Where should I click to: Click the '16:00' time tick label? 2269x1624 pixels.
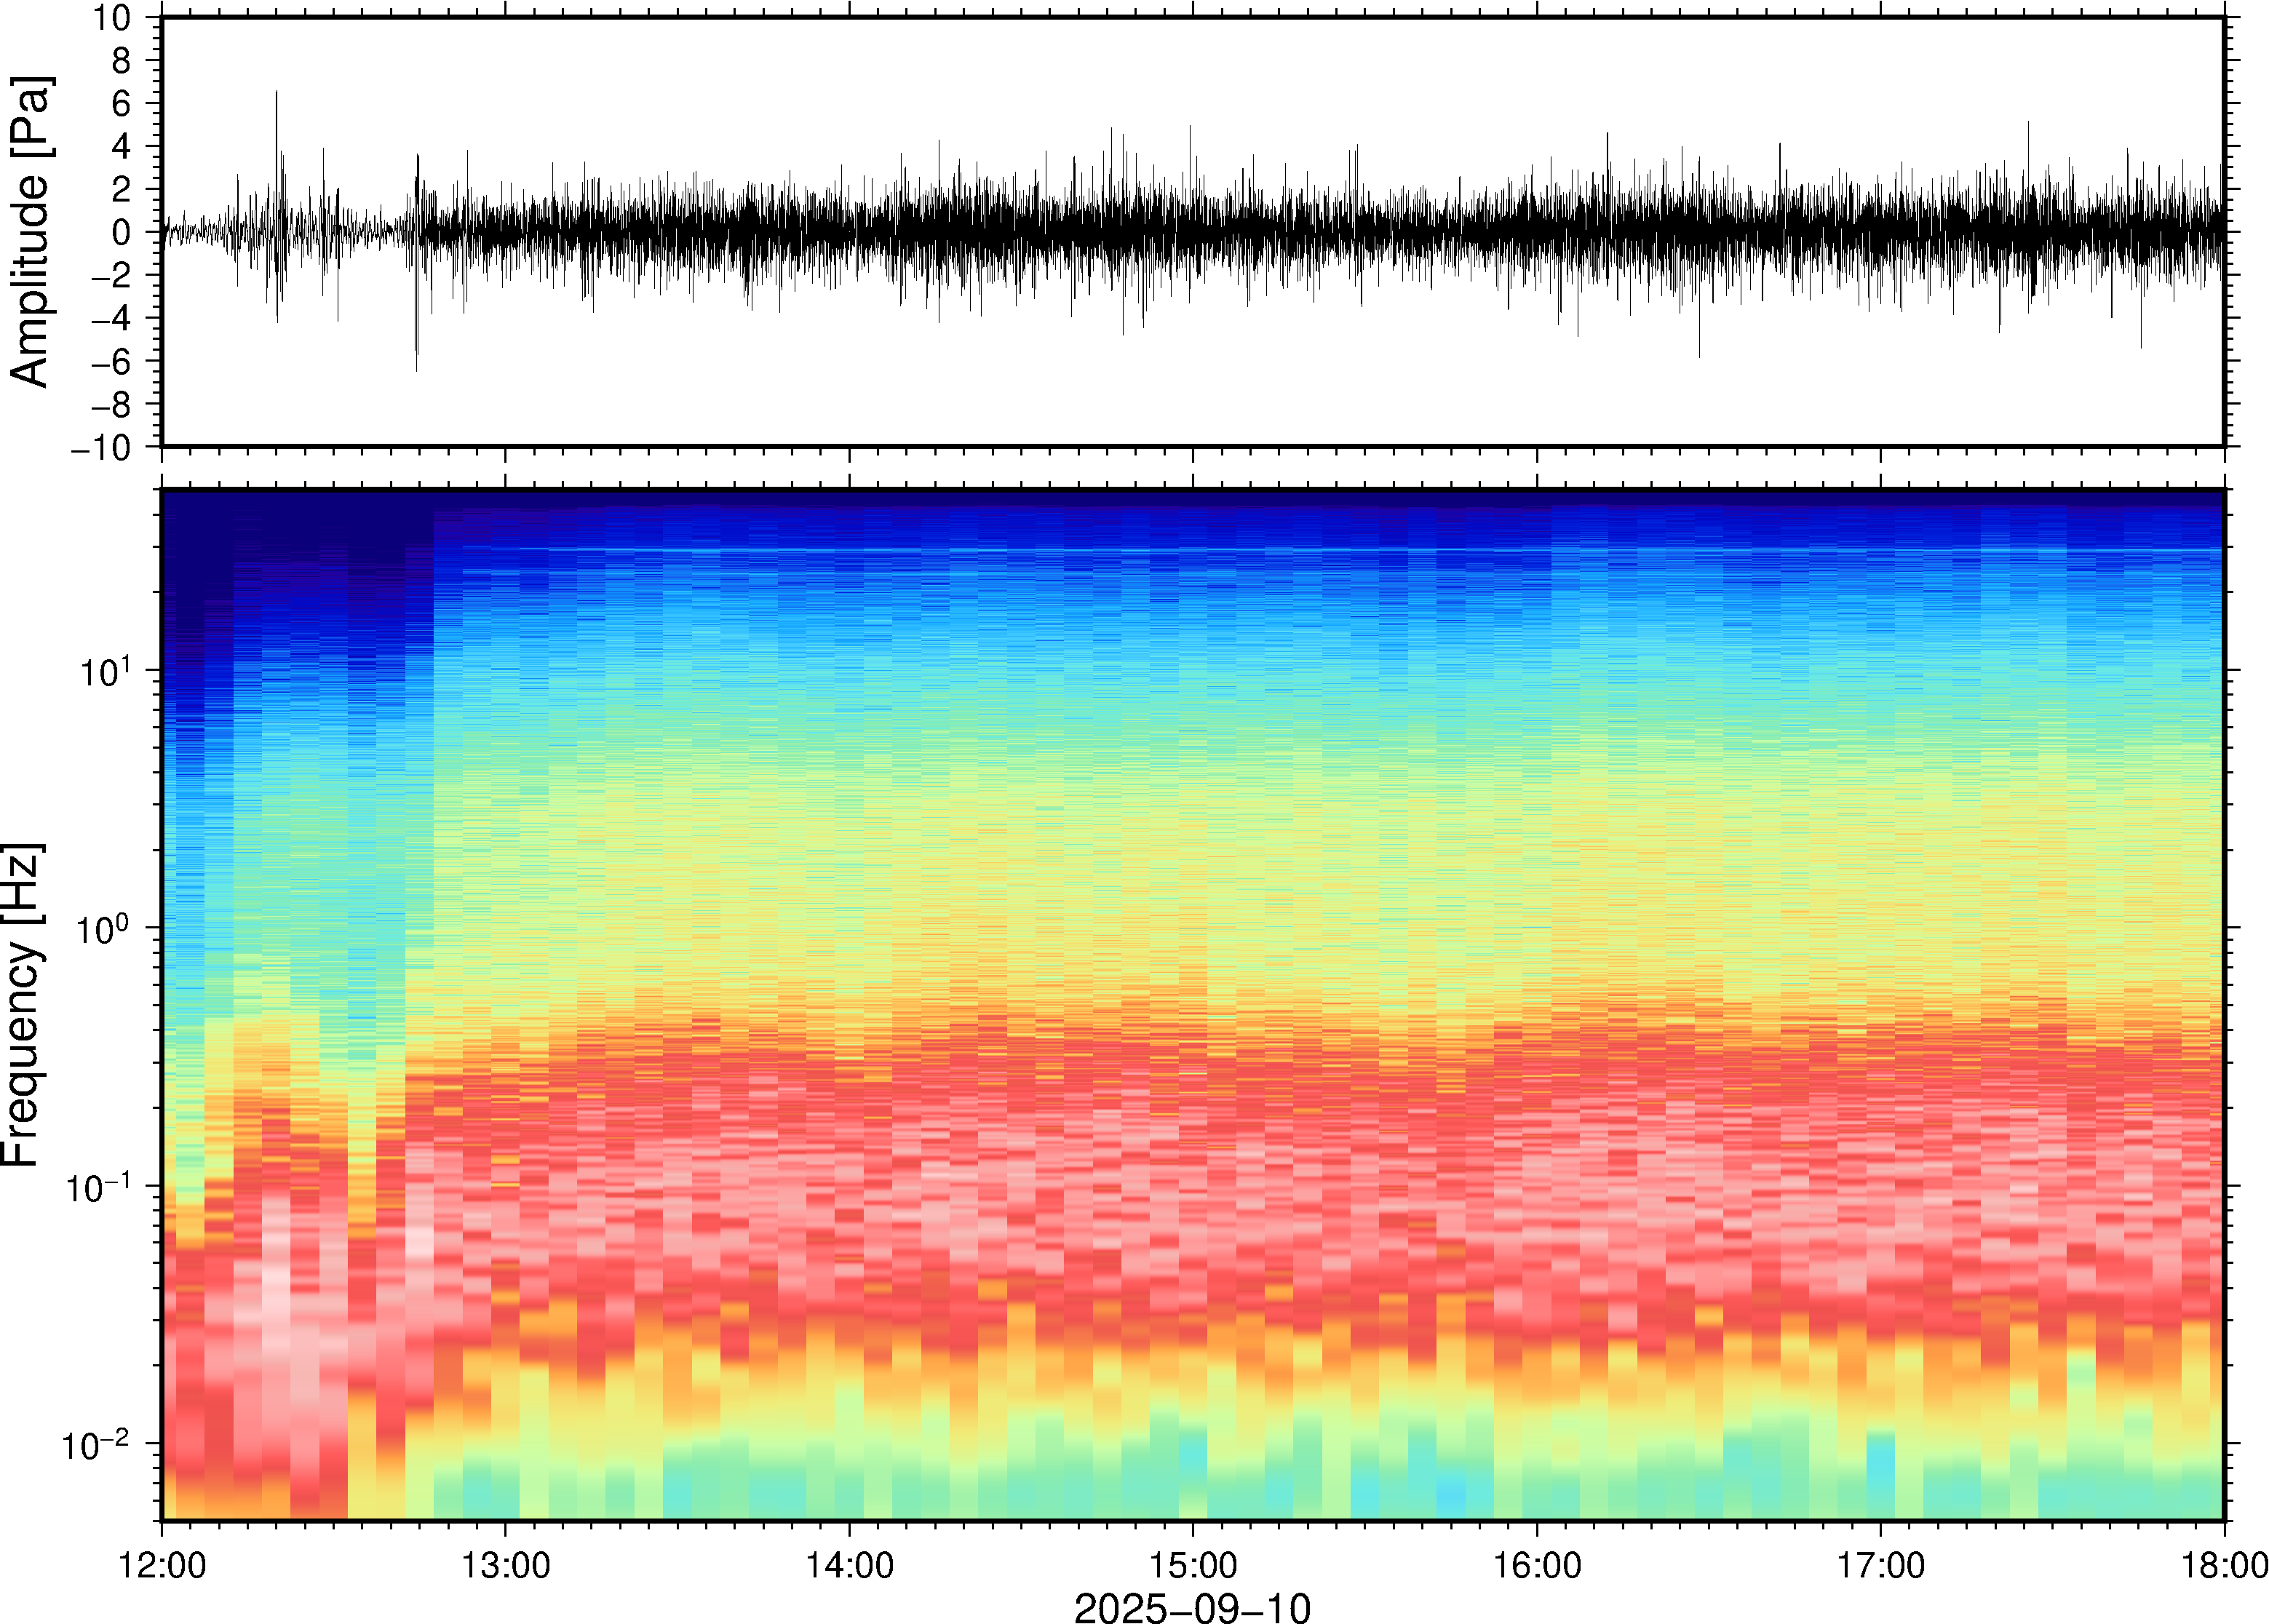pyautogui.click(x=1536, y=1565)
